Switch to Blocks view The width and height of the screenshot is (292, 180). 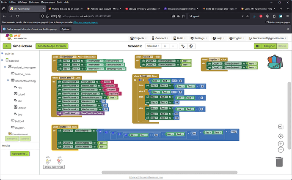pyautogui.click(x=282, y=46)
